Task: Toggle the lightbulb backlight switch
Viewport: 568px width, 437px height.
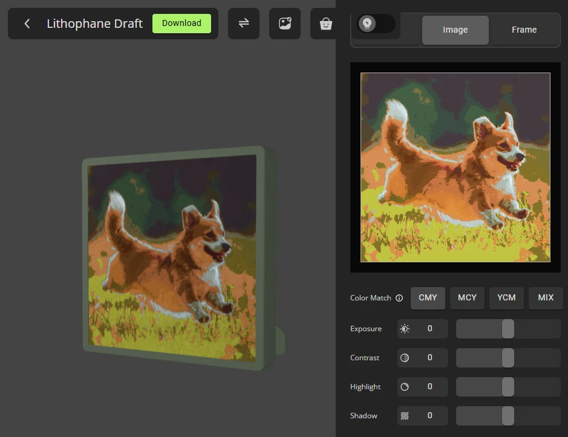Action: [376, 24]
